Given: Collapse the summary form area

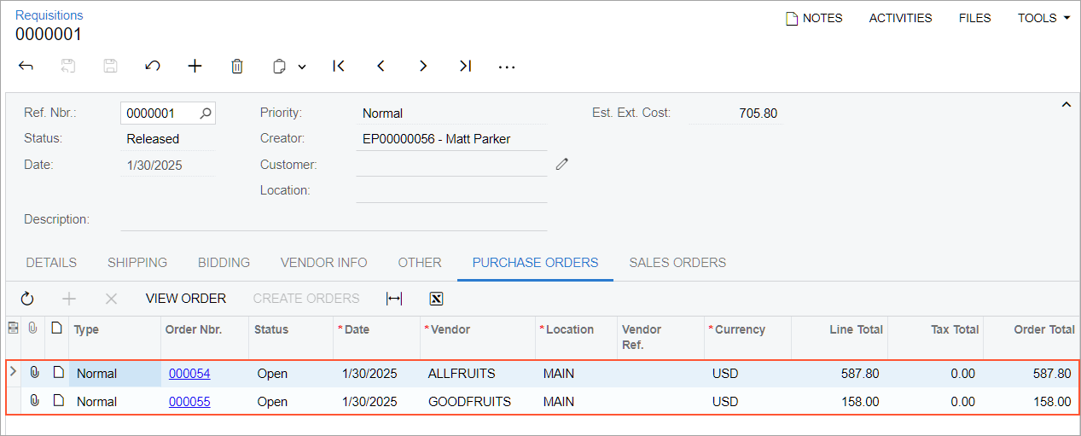Looking at the screenshot, I should pos(1066,105).
